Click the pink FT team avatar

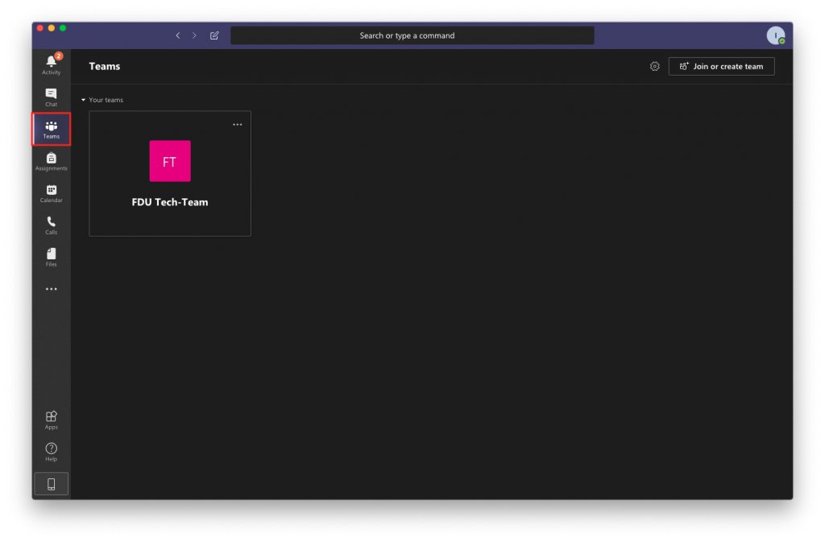[x=170, y=161]
